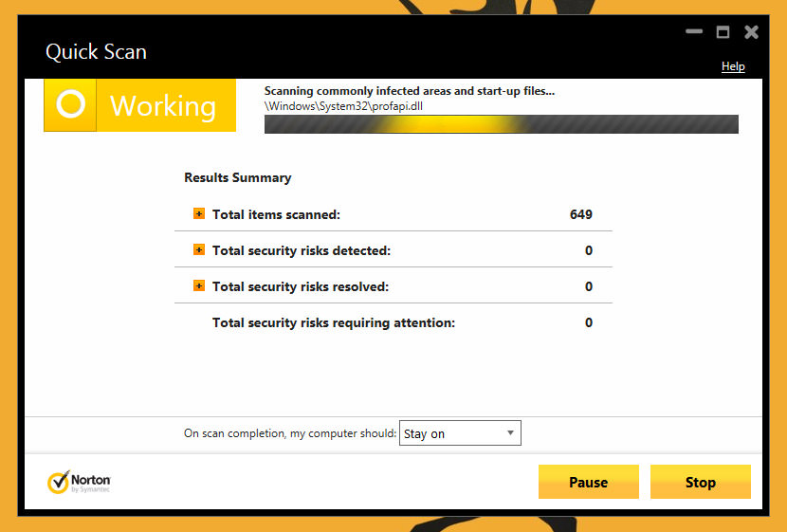Open the Help link
This screenshot has width=787, height=532.
[x=733, y=66]
